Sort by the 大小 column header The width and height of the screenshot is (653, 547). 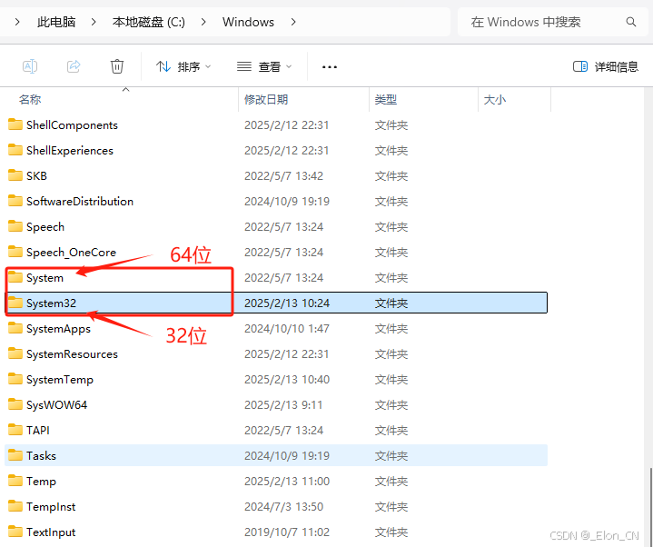point(495,100)
